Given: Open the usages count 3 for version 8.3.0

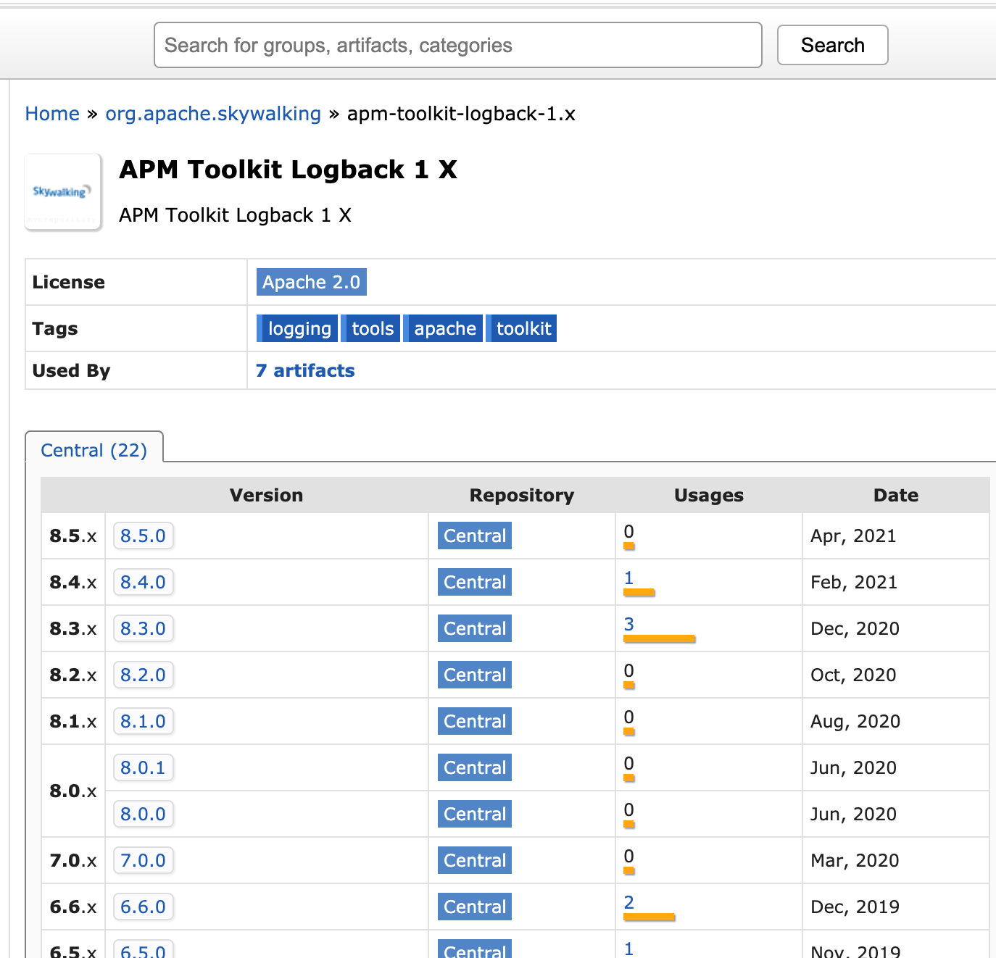Looking at the screenshot, I should pyautogui.click(x=629, y=624).
